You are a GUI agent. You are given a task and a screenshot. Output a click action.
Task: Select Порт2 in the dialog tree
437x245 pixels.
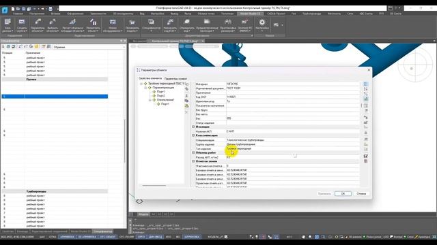(x=161, y=95)
